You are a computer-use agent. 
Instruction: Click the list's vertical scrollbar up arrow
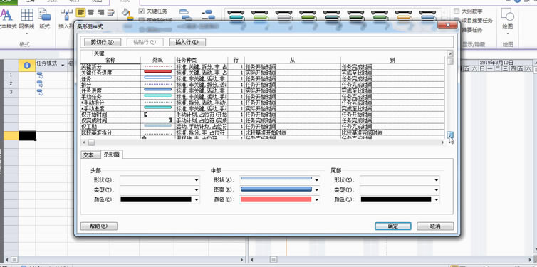[450, 53]
